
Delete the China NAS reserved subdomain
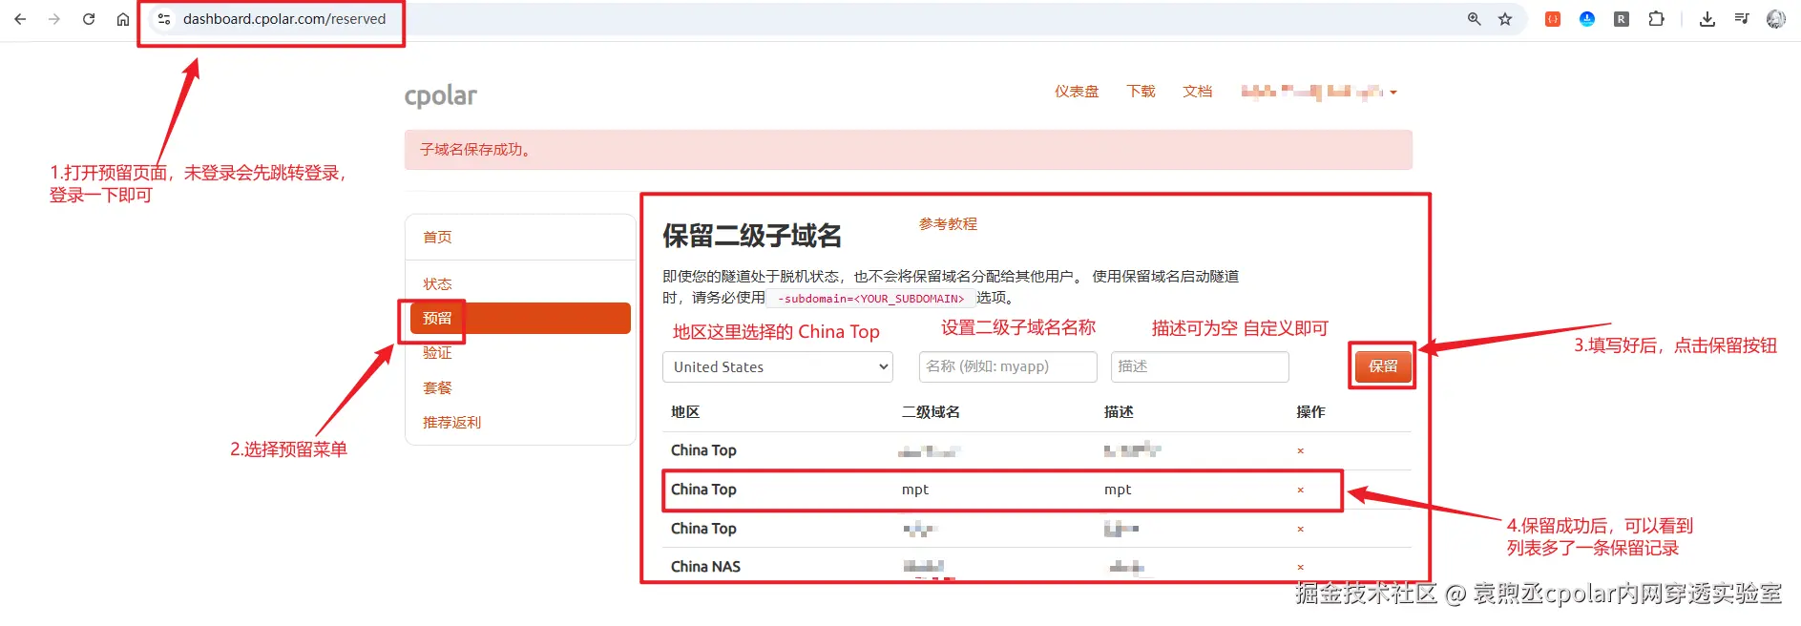click(1300, 568)
